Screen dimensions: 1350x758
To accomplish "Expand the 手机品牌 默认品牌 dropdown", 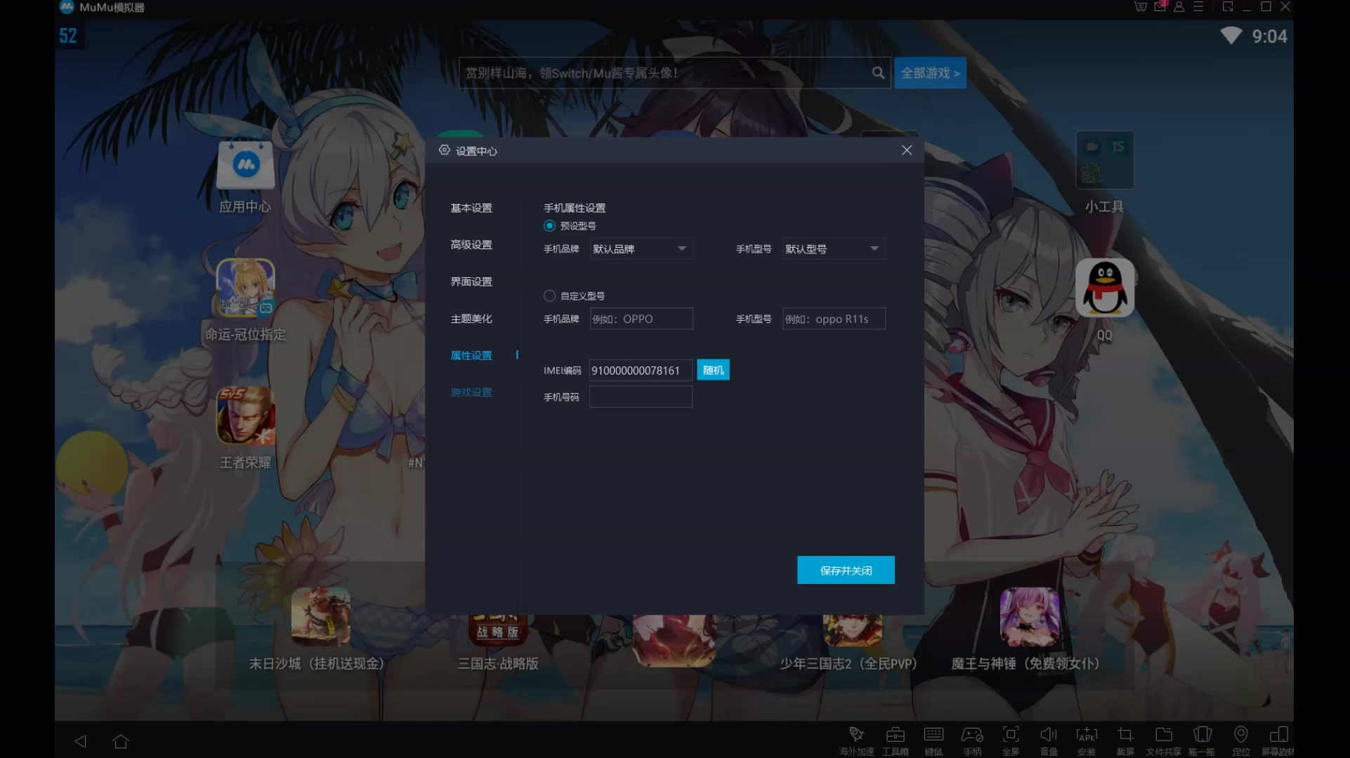I will click(641, 248).
